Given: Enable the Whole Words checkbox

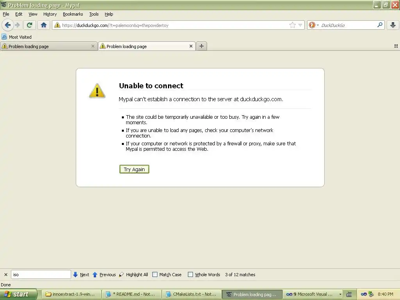Looking at the screenshot, I should [x=190, y=275].
